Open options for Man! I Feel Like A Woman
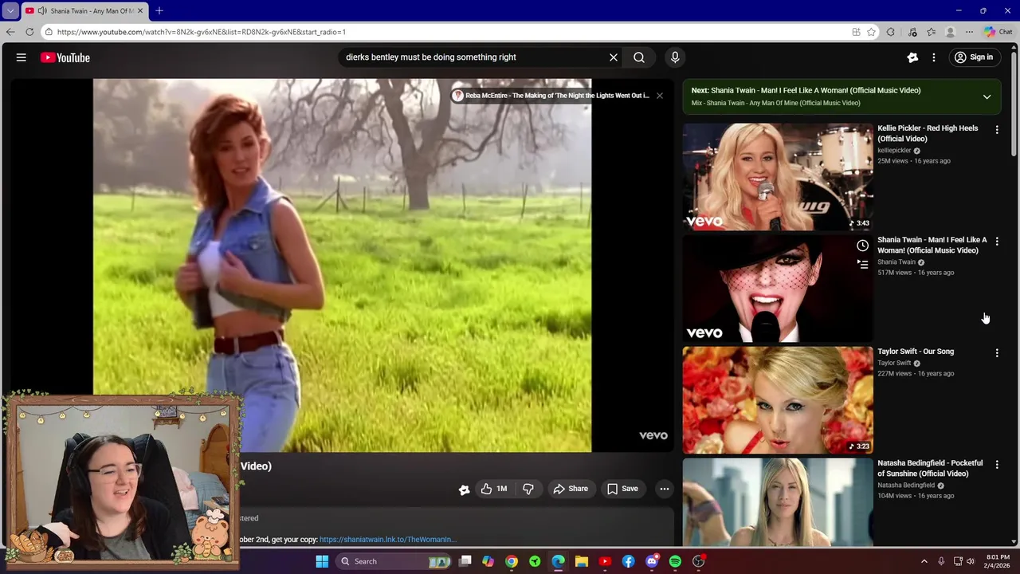Screen dimensions: 1020x574 [x=997, y=241]
